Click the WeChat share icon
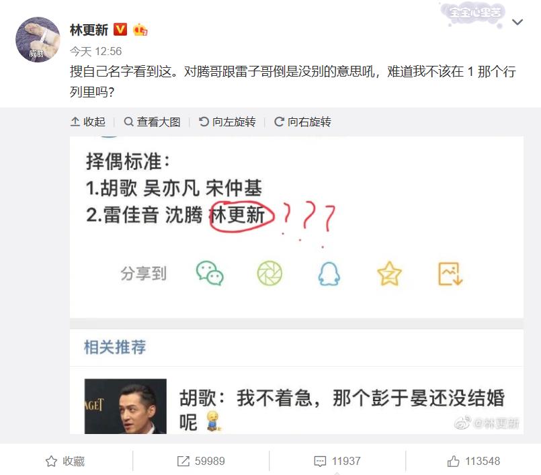Viewport: 541px width, 475px height. [210, 273]
